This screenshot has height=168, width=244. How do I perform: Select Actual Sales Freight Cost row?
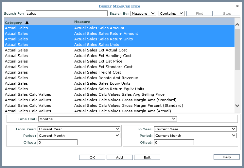tap(97, 72)
